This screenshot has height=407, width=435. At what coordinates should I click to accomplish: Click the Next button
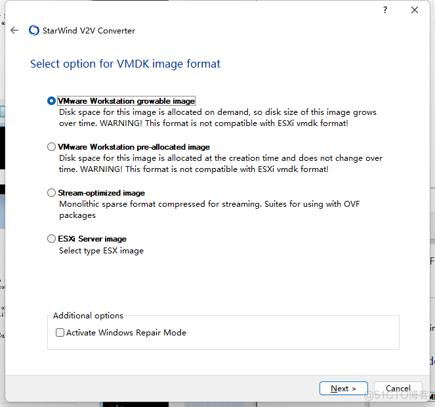(x=343, y=389)
